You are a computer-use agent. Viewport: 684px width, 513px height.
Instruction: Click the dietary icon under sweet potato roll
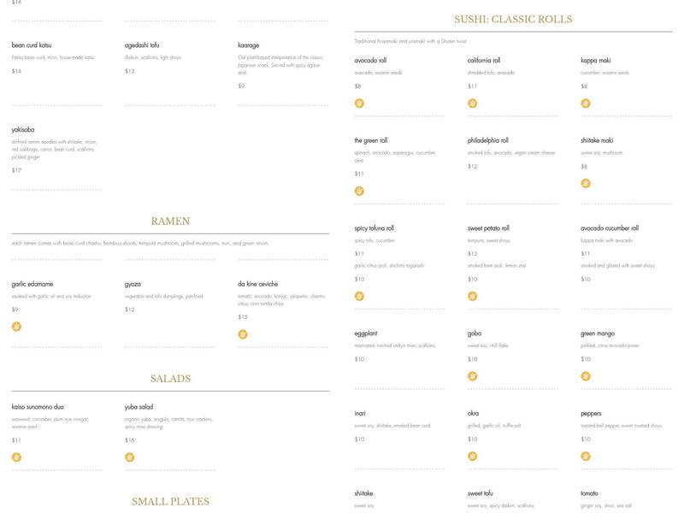472,297
